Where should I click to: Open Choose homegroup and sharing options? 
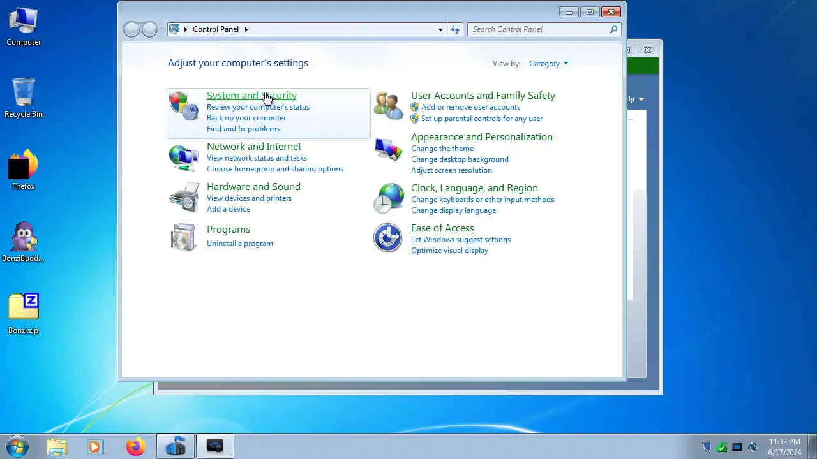click(275, 169)
